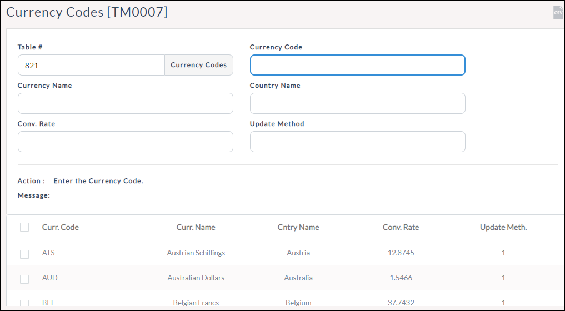
Task: Tick the BEF row checkbox
Action: (x=24, y=303)
